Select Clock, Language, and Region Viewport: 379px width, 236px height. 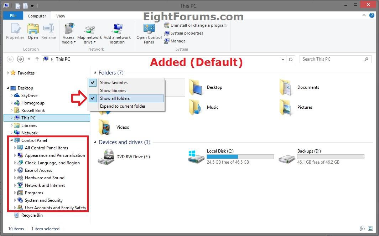pos(52,163)
